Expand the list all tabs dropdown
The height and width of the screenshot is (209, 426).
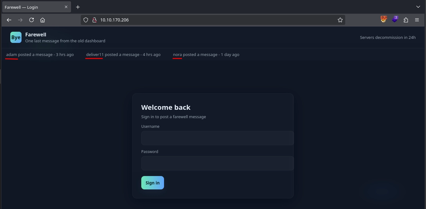[x=418, y=7]
